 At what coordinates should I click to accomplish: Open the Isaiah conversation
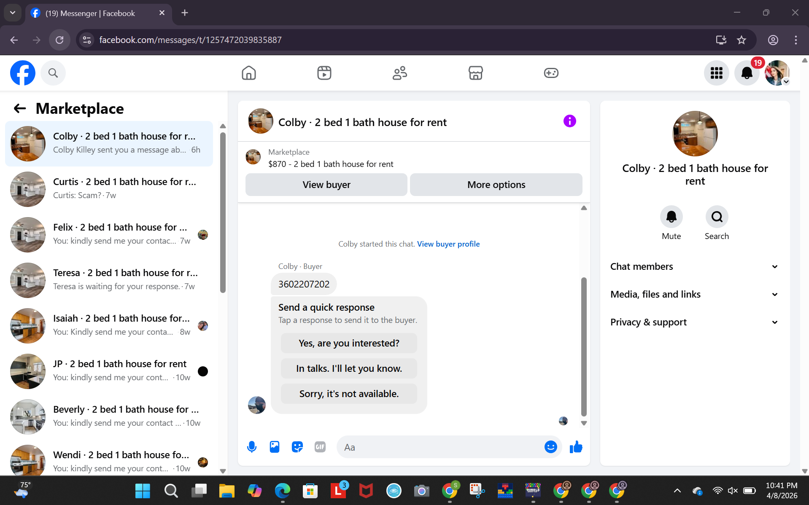point(109,326)
